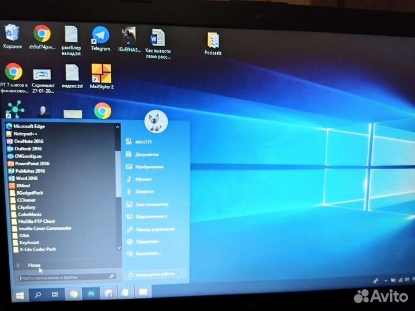Click the programs list scrollbar thumb
Viewport: 415px width, 311px height.
click(118, 173)
